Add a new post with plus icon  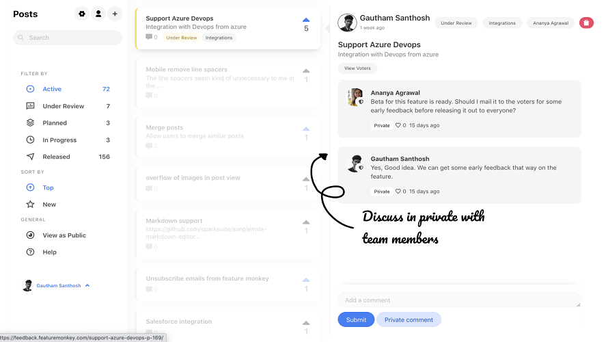pos(115,14)
